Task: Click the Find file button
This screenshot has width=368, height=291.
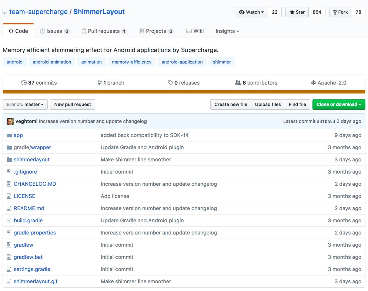Action: coord(297,105)
